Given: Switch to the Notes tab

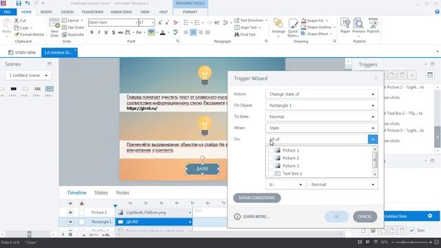Looking at the screenshot, I should pos(123,193).
